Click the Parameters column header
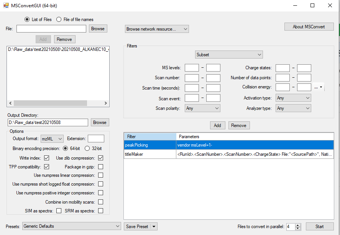Image resolution: width=340 pixels, height=235 pixels. point(255,137)
